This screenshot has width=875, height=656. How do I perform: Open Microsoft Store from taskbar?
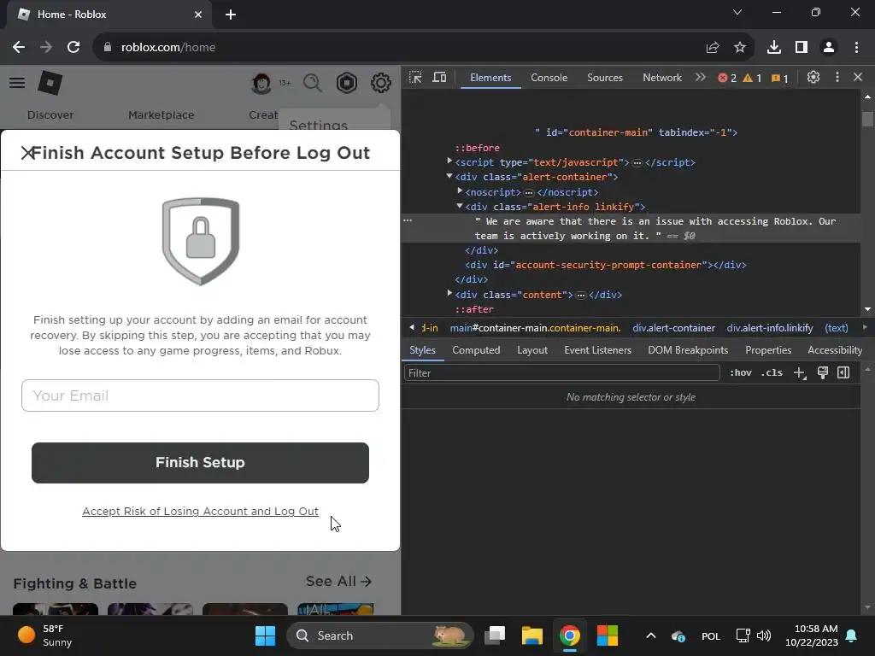[608, 635]
